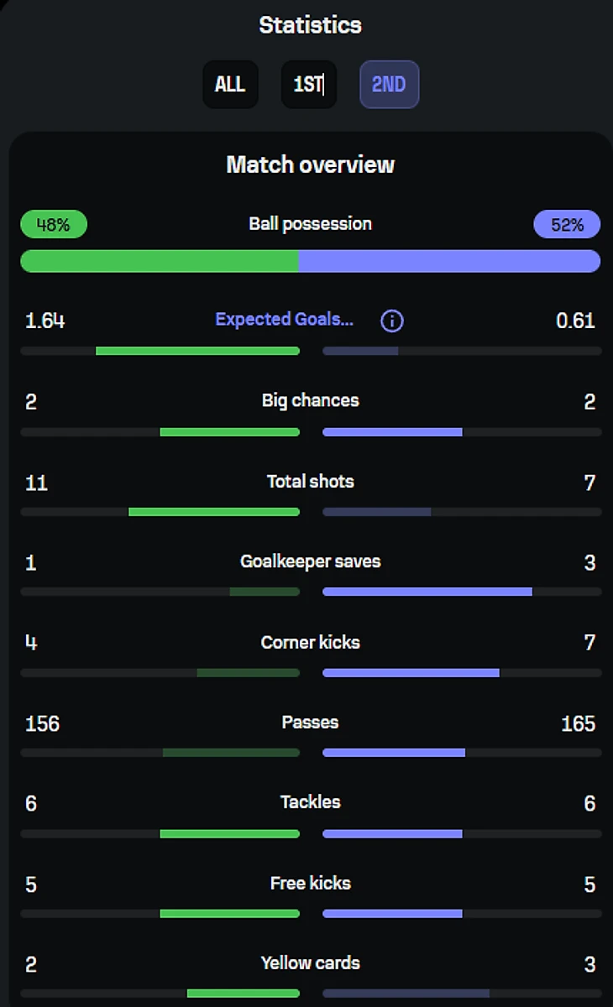Image resolution: width=613 pixels, height=1007 pixels.
Task: Click the 52% possession badge
Action: [x=567, y=225]
